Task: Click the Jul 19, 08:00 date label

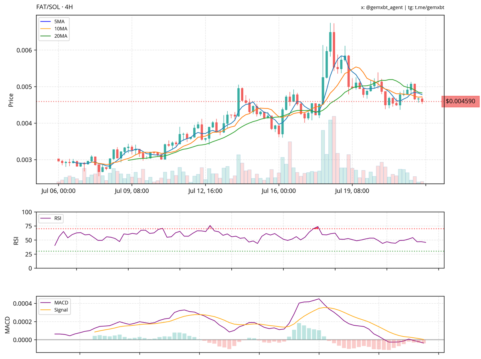Action: click(x=352, y=191)
